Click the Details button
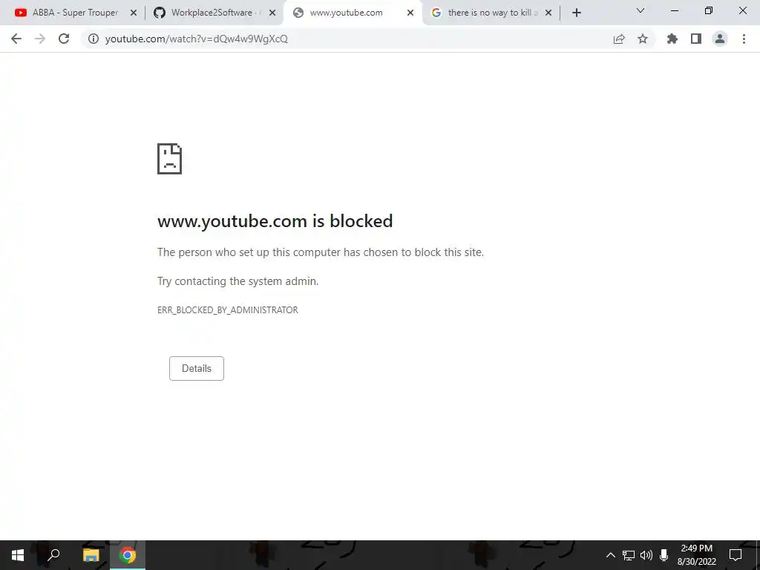The height and width of the screenshot is (570, 760). (x=196, y=368)
